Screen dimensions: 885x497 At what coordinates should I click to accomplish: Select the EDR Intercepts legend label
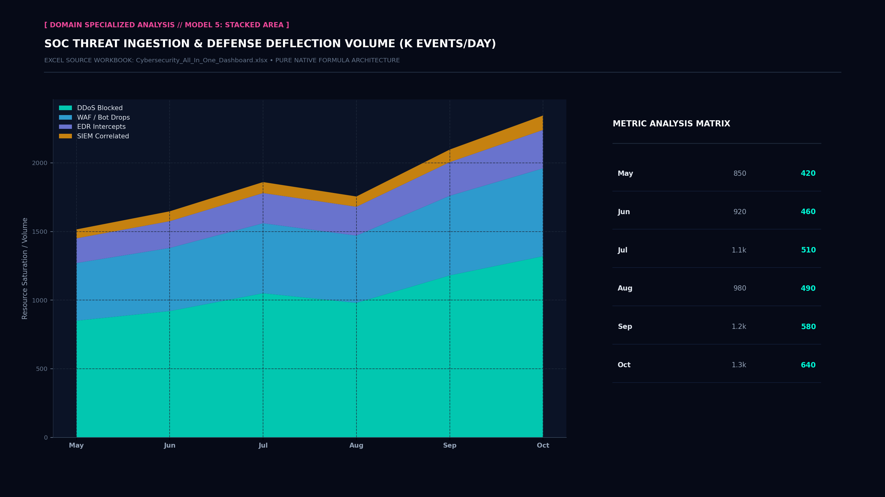[x=101, y=127]
